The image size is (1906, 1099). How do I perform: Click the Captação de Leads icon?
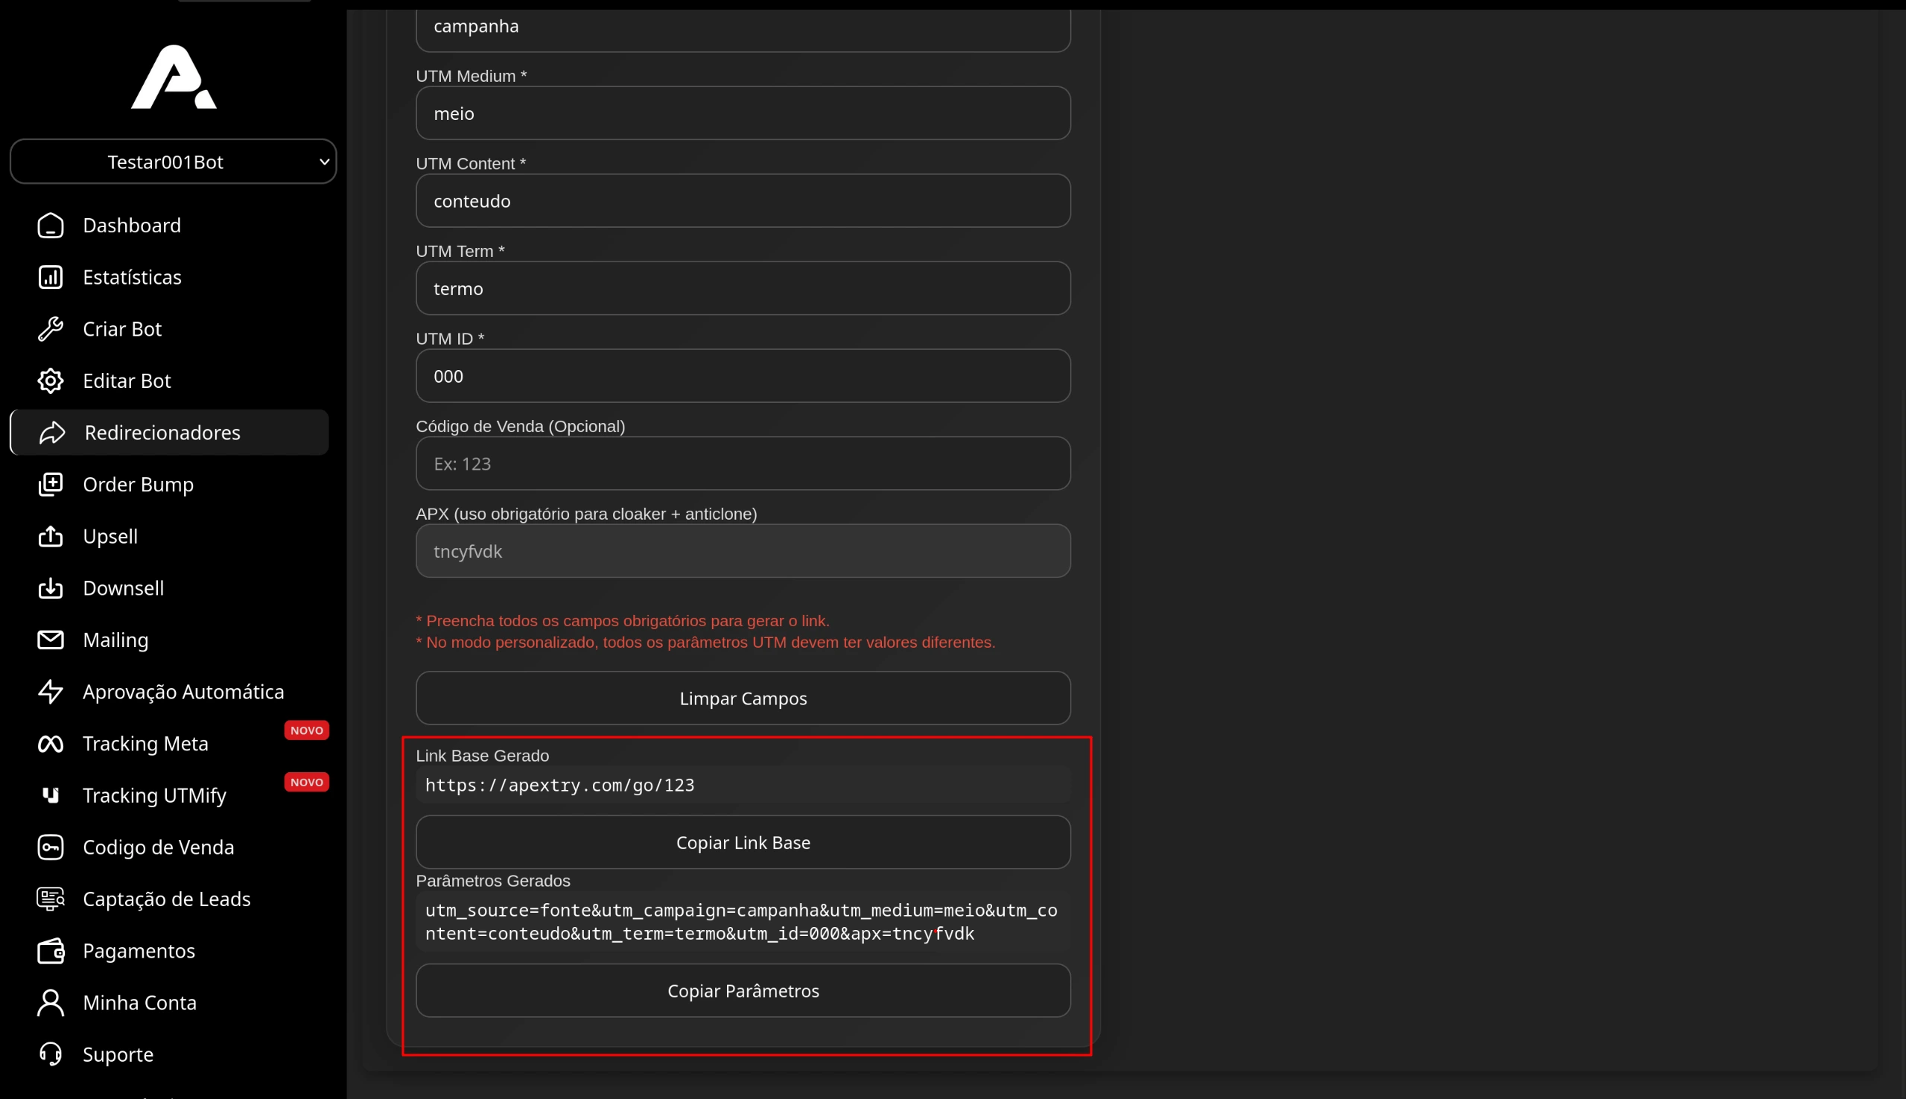(51, 899)
